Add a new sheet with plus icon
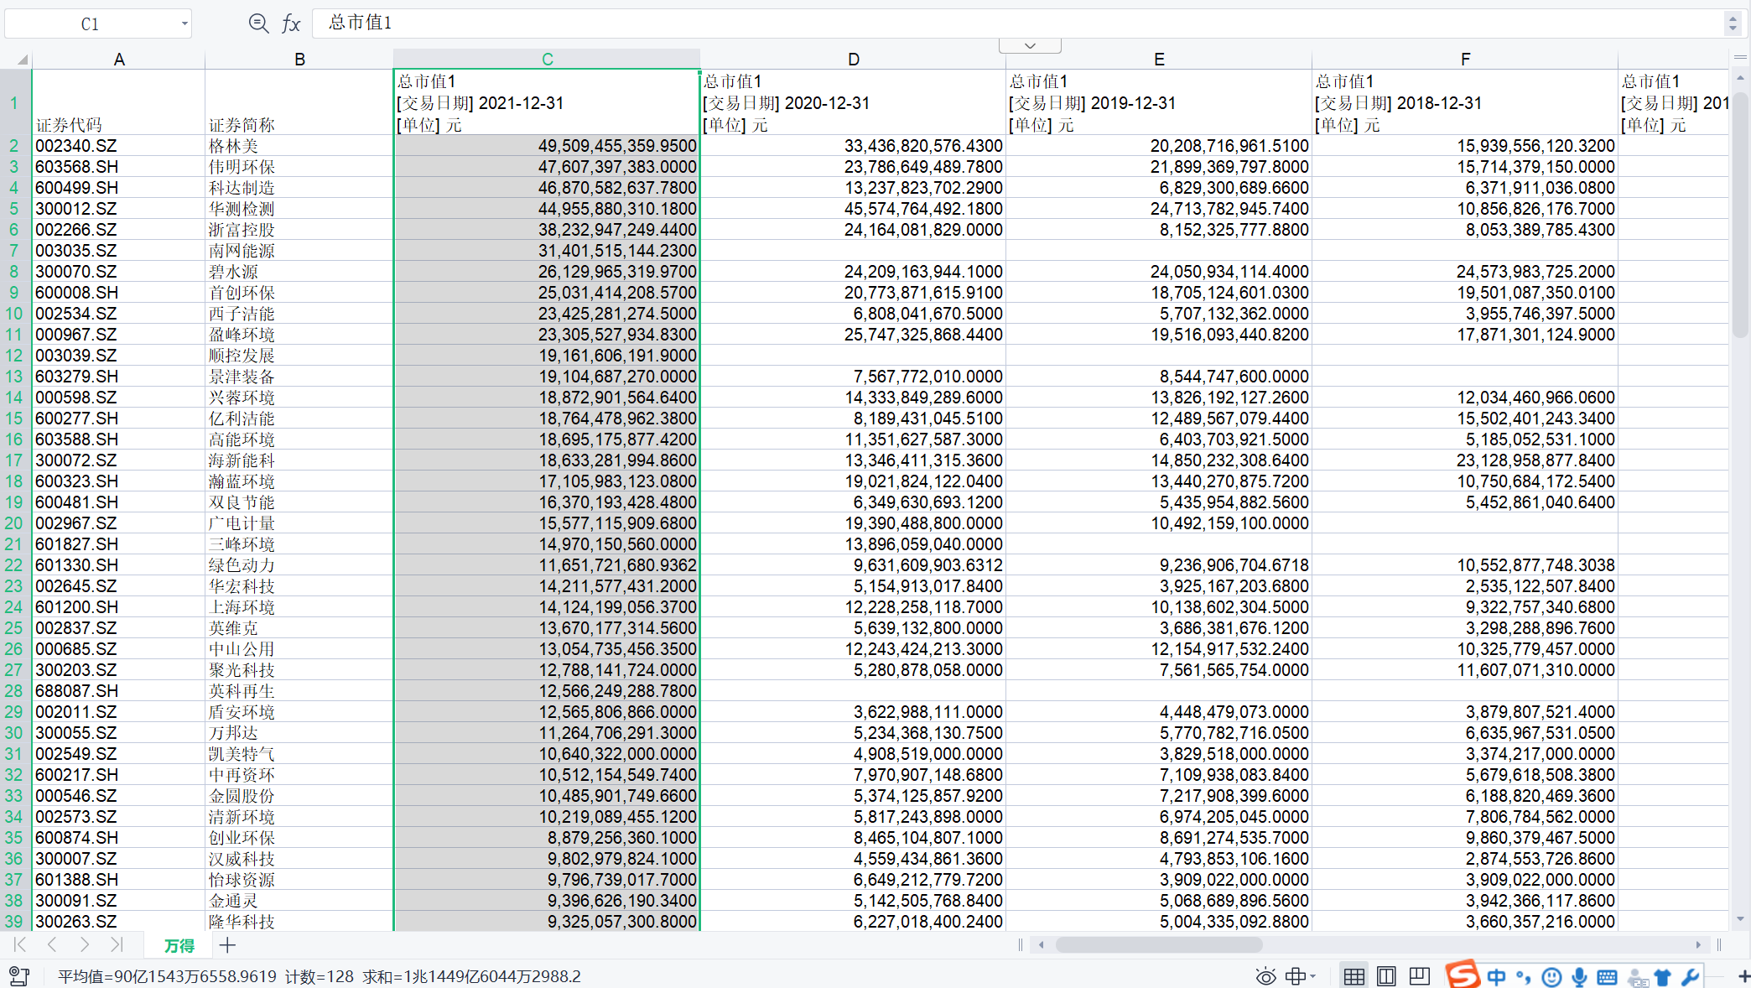 [x=227, y=945]
